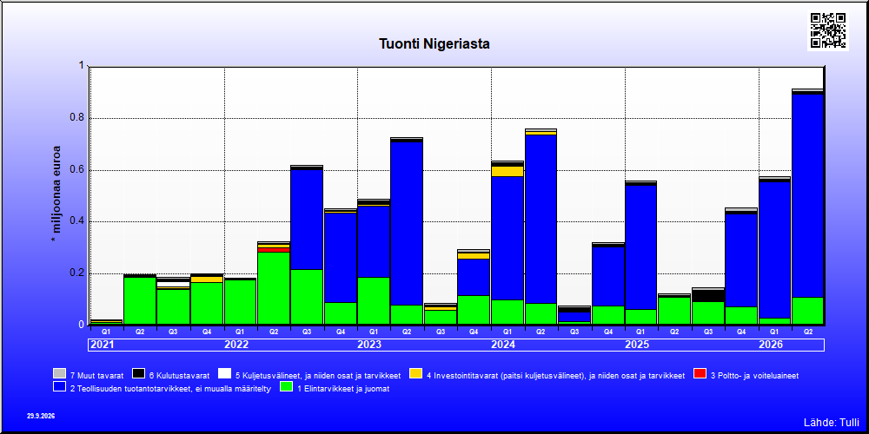Click the blue segment of the 2022 Q4 bar
This screenshot has height=434, width=869.
pos(340,258)
